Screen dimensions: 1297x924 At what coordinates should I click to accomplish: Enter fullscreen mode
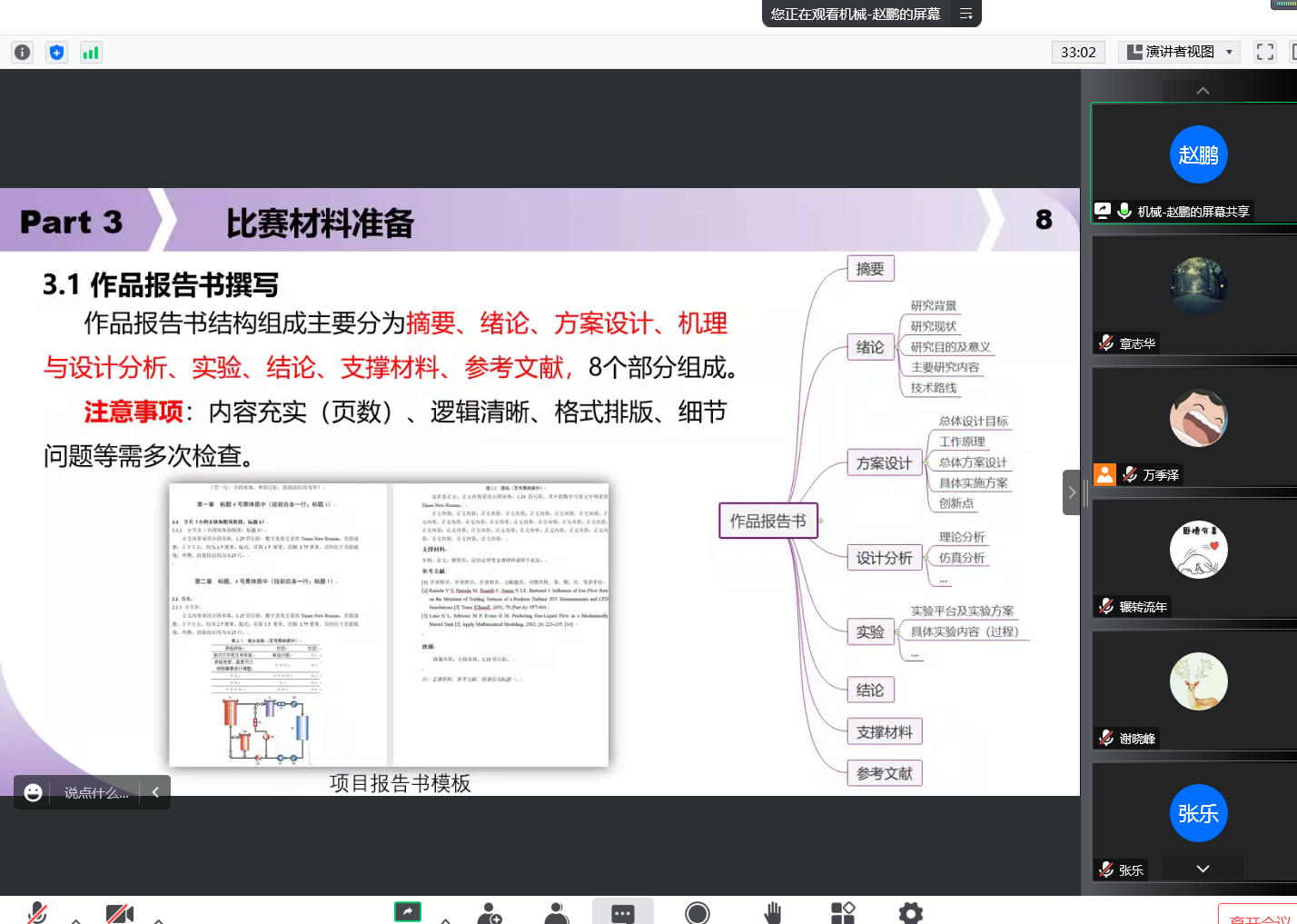pyautogui.click(x=1264, y=52)
